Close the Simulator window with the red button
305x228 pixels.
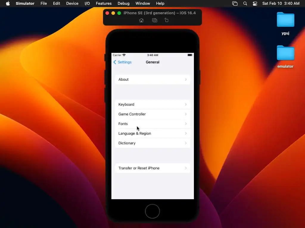click(107, 13)
